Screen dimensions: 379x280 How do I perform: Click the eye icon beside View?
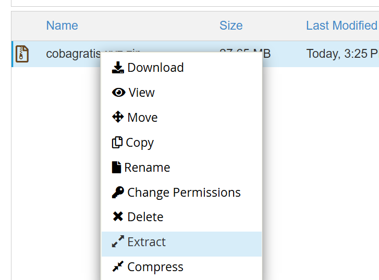click(x=119, y=93)
